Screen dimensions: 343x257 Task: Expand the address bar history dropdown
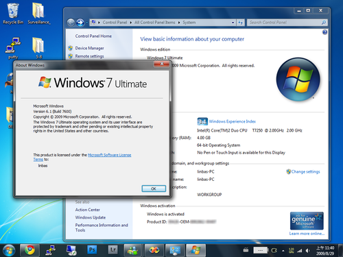coord(233,23)
